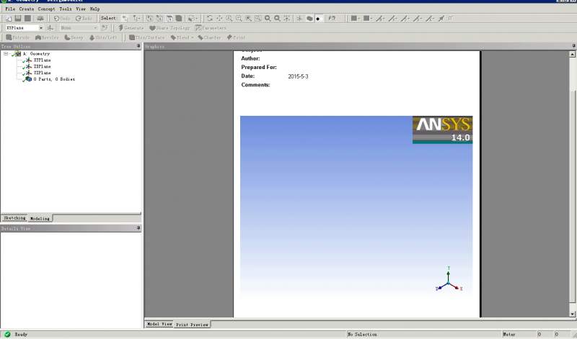Image resolution: width=577 pixels, height=339 pixels.
Task: Click the Extrude tool
Action: click(17, 37)
